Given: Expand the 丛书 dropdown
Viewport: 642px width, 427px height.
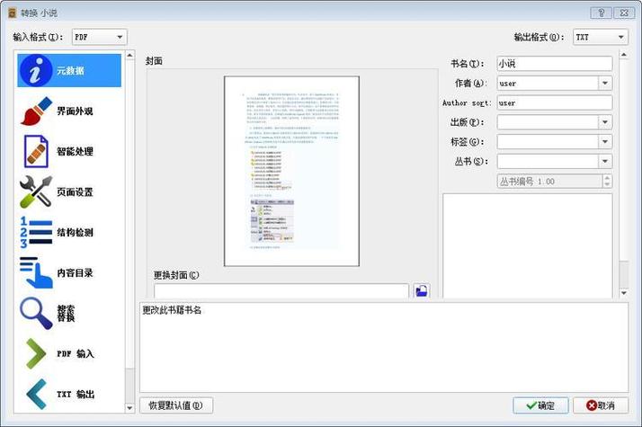Looking at the screenshot, I should [x=605, y=161].
